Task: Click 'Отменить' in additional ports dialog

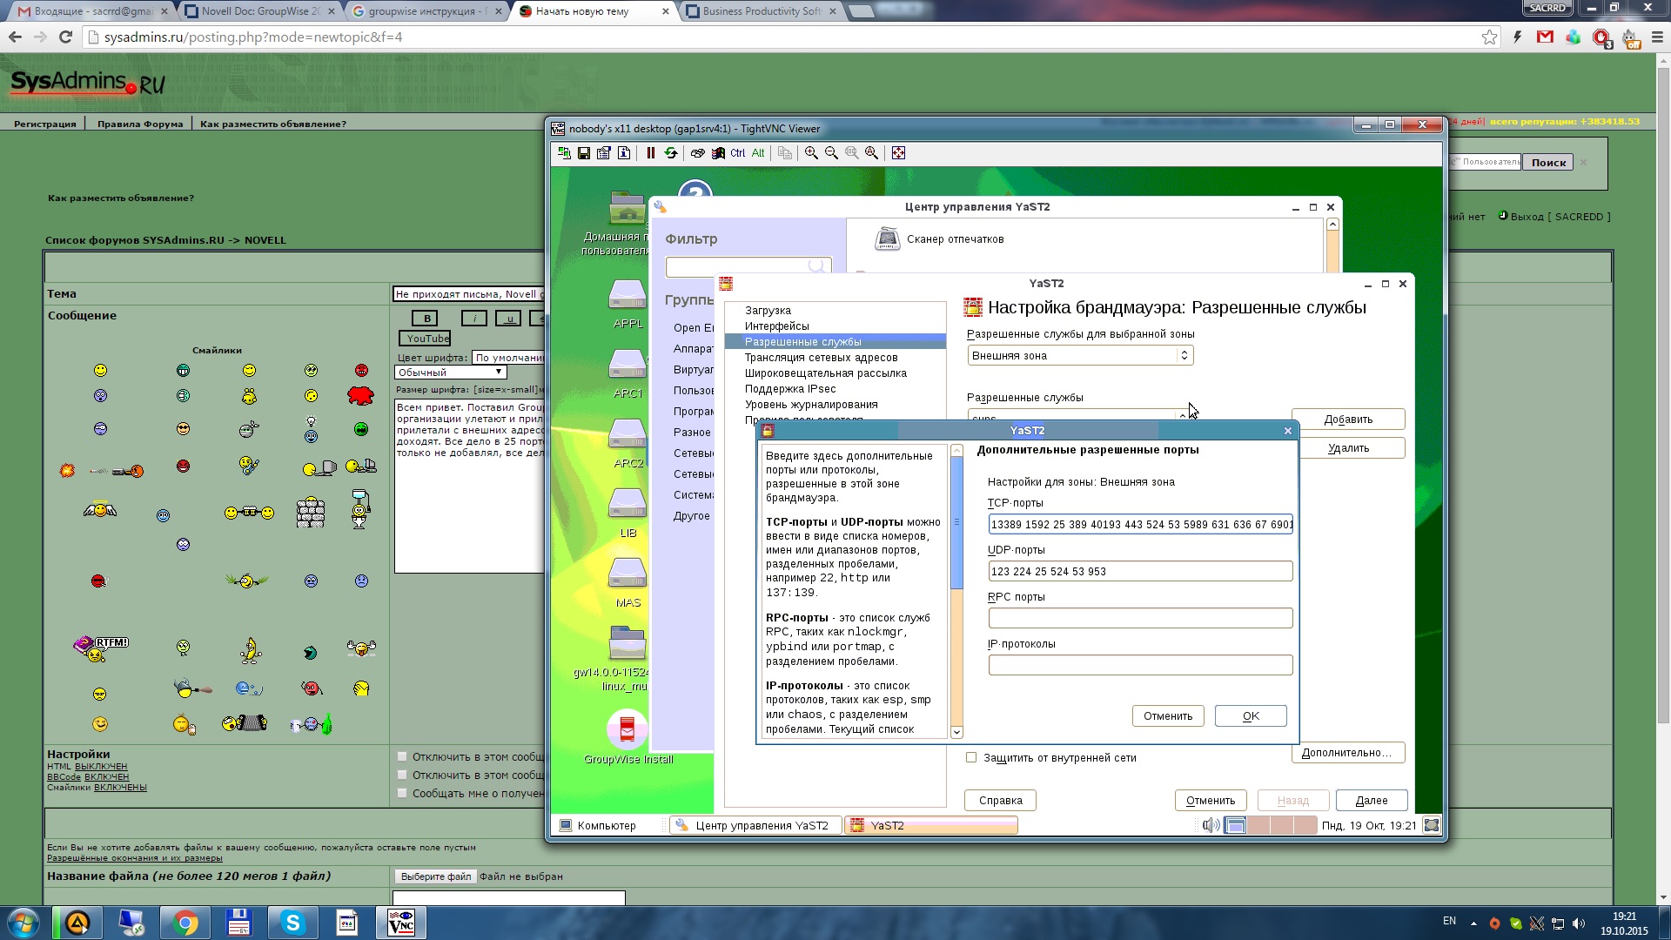Action: coord(1168,716)
